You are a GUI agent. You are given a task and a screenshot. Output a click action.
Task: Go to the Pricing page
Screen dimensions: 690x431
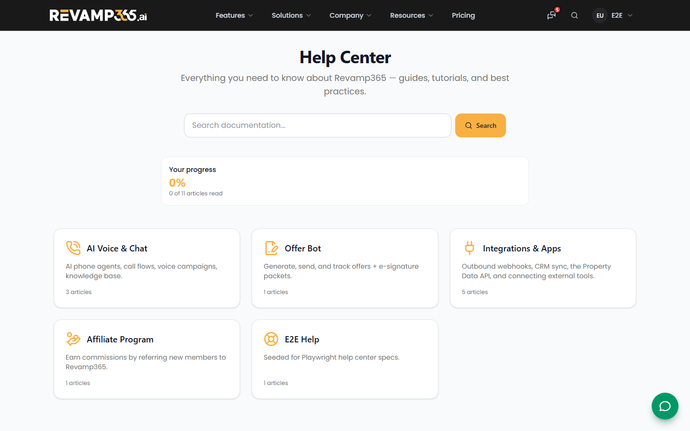click(463, 15)
